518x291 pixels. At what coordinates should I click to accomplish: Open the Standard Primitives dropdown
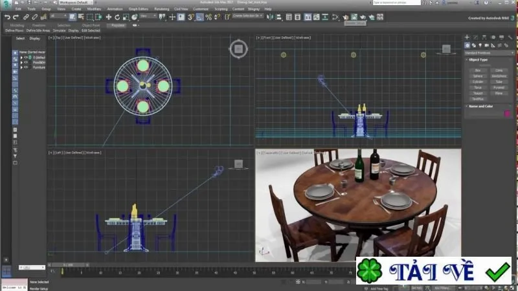pos(489,53)
